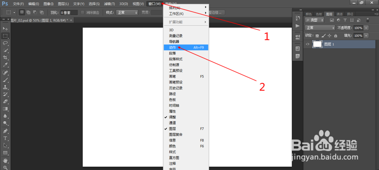Select the Crop tool

point(5,57)
